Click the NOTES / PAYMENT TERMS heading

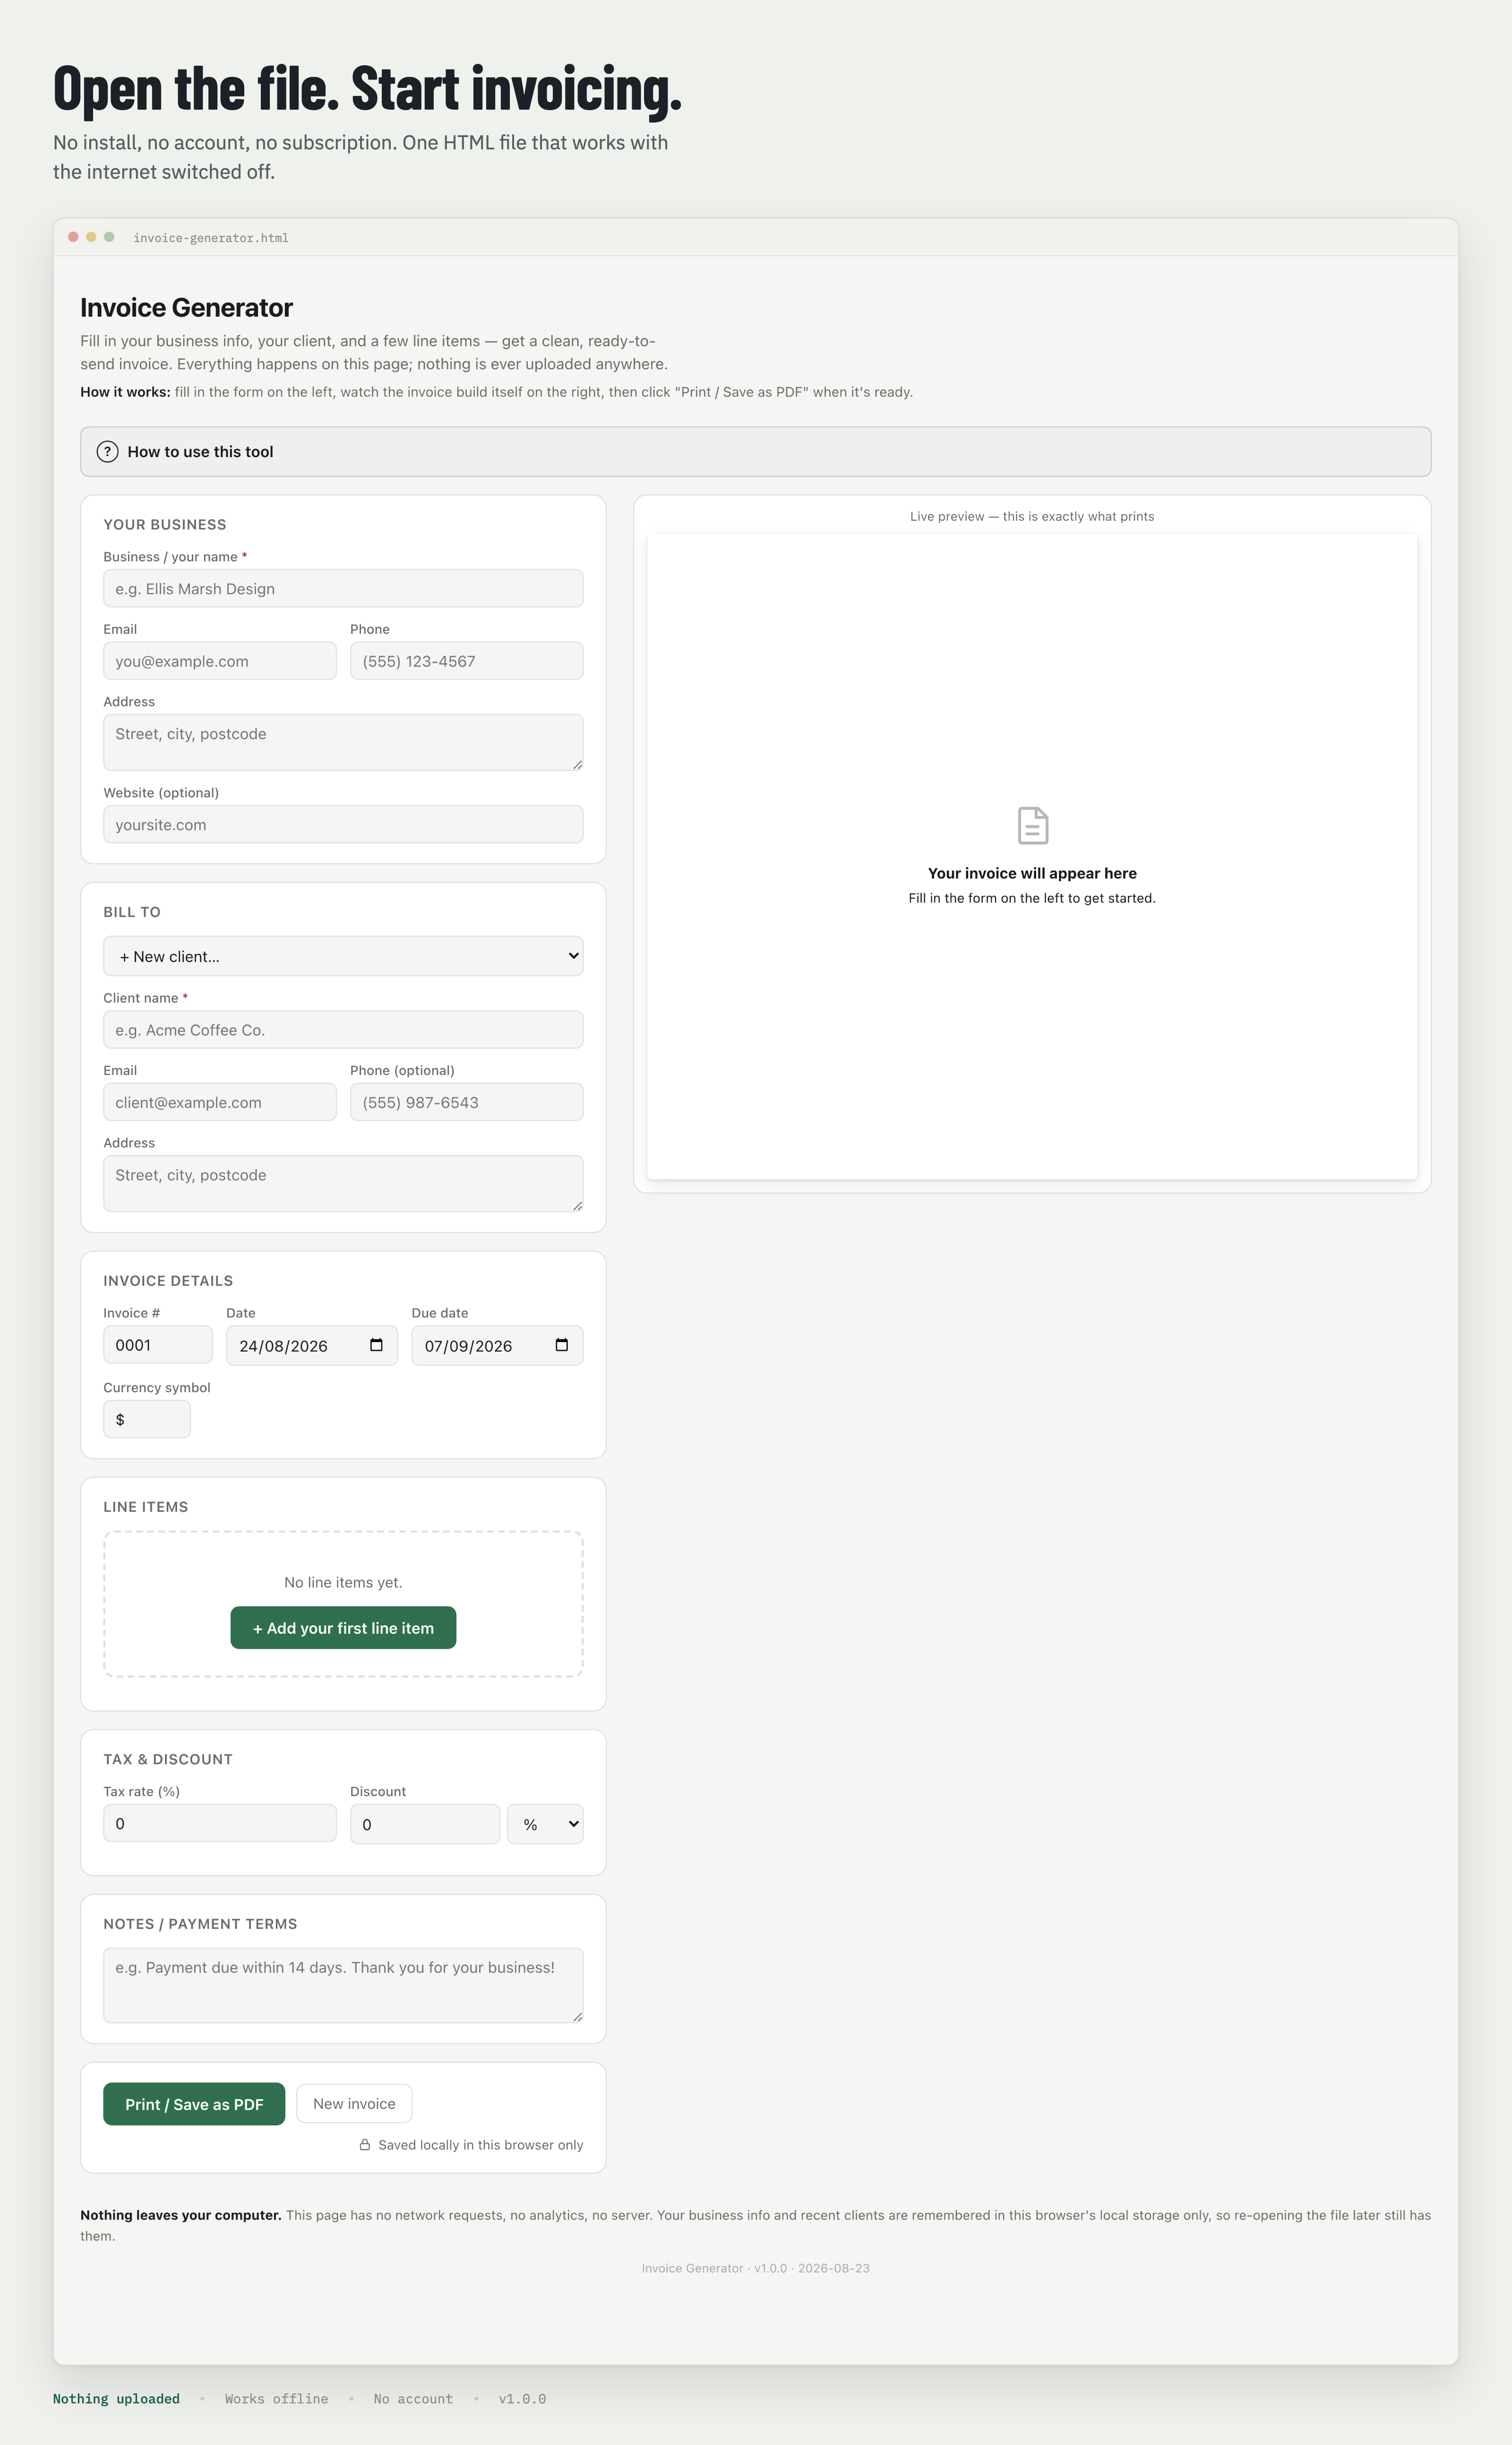pos(200,1924)
